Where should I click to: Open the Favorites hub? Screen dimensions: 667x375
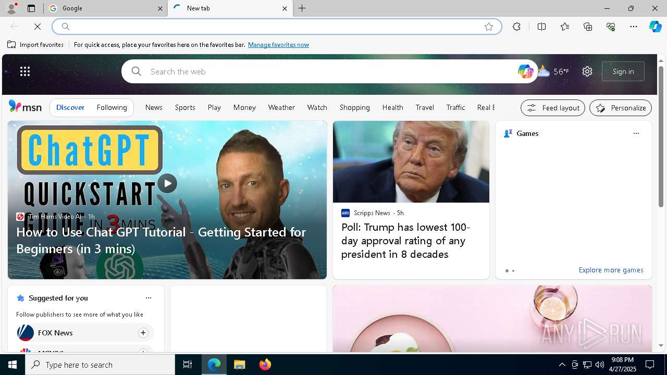tap(565, 27)
